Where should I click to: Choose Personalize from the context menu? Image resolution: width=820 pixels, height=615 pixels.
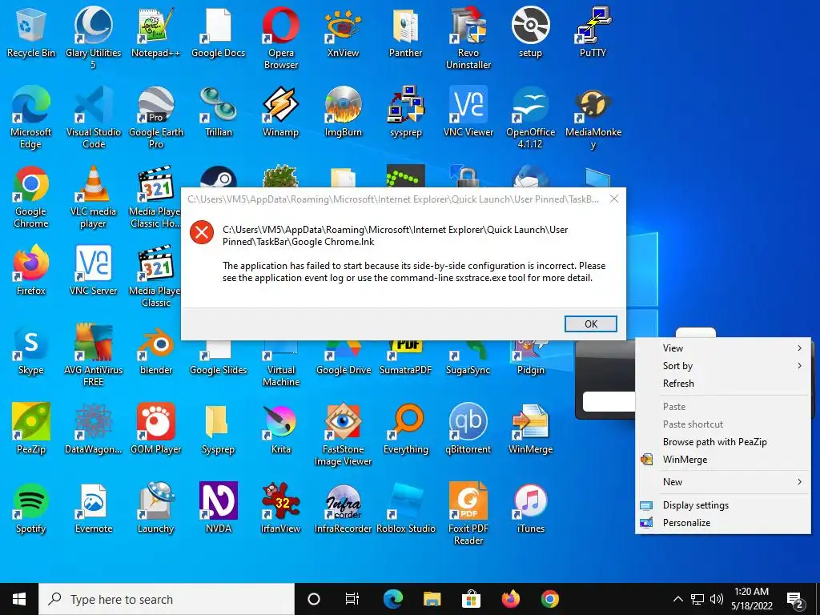(x=723, y=523)
